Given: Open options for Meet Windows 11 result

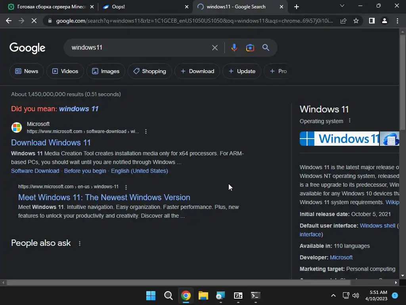Looking at the screenshot, I should point(126,187).
